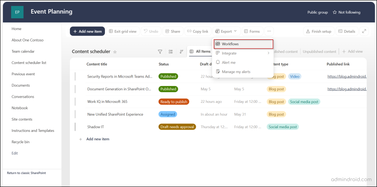Select Workflows from the menu
The height and width of the screenshot is (187, 377).
click(x=243, y=44)
